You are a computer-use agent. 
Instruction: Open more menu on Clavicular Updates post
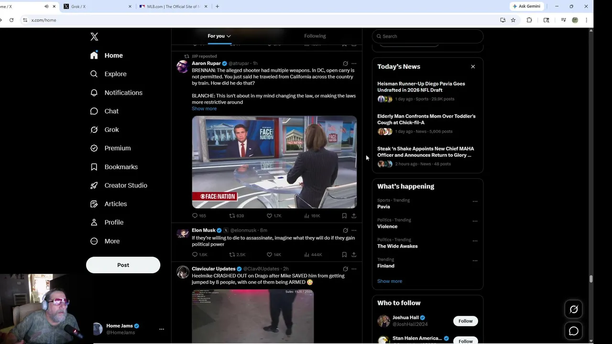pyautogui.click(x=354, y=269)
